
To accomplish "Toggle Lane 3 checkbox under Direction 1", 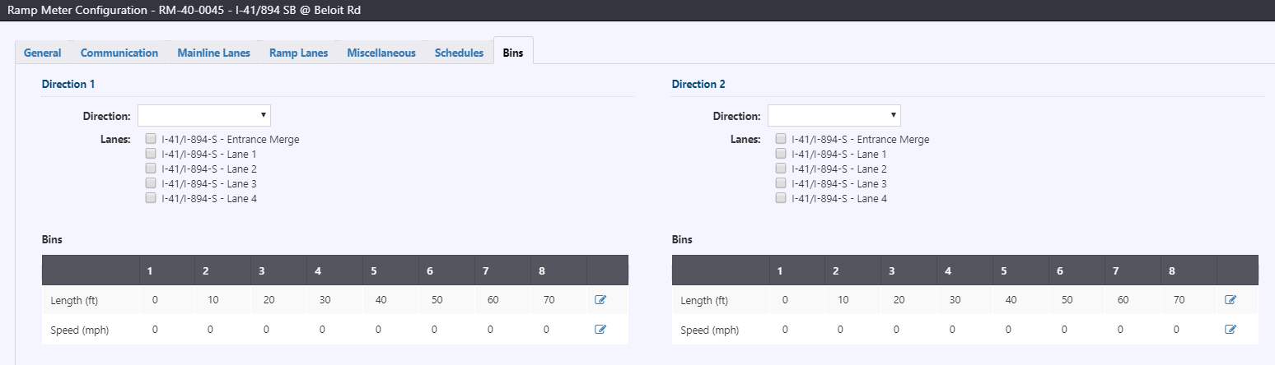I will tap(151, 183).
